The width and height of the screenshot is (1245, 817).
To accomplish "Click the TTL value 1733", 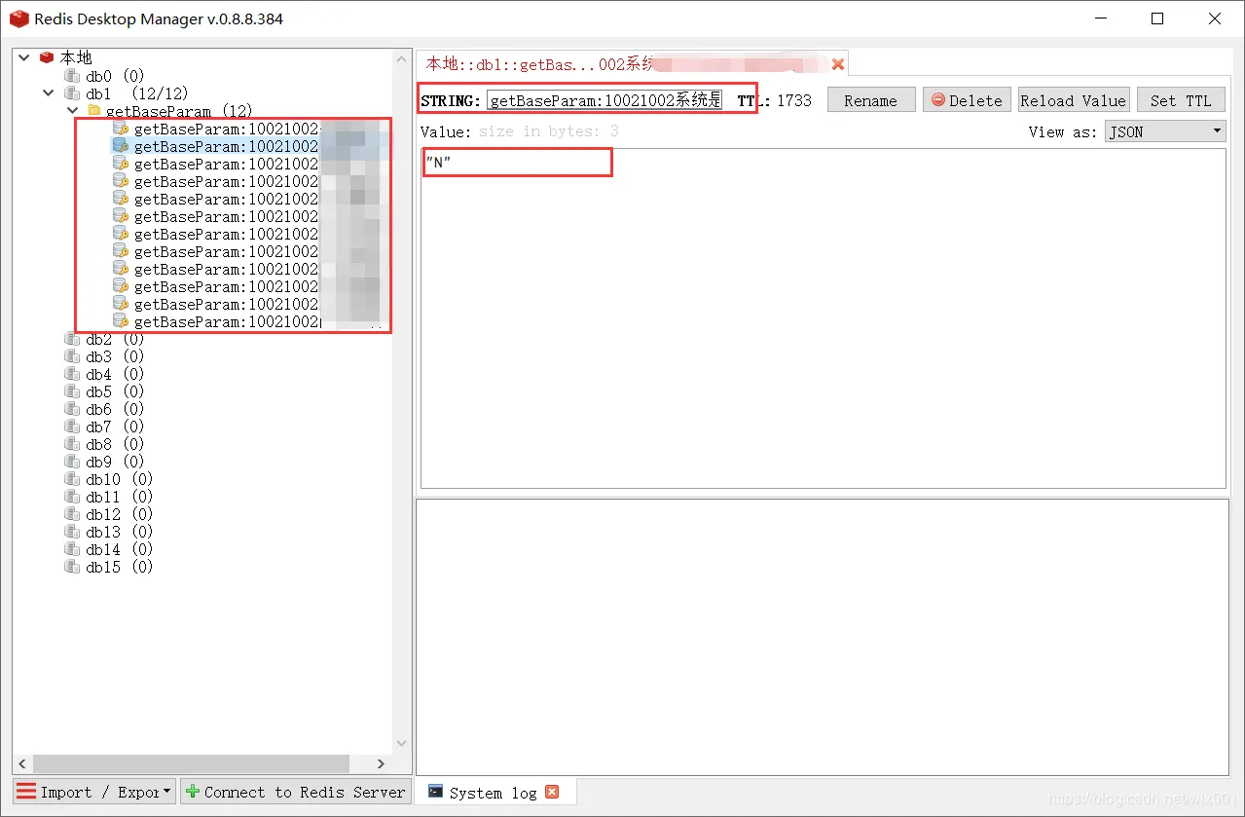I will pyautogui.click(x=794, y=100).
